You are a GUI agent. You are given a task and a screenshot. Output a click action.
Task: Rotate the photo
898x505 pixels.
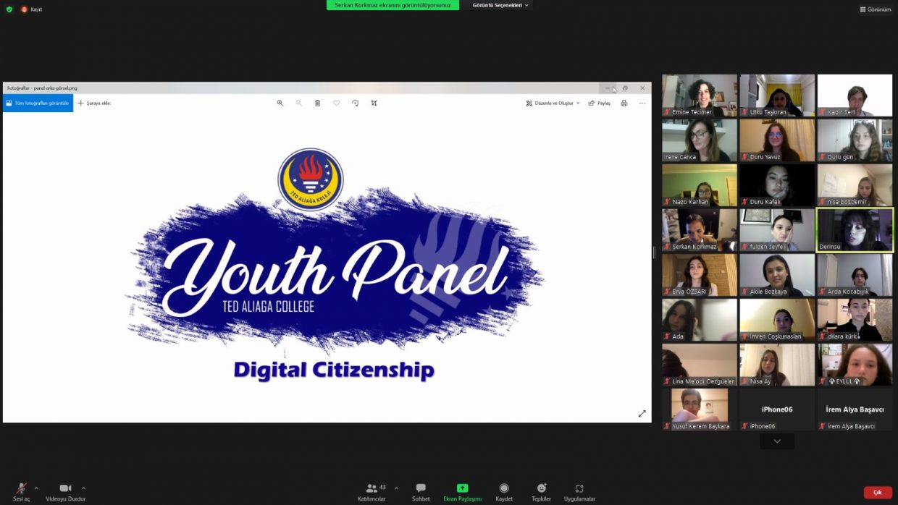pyautogui.click(x=356, y=103)
